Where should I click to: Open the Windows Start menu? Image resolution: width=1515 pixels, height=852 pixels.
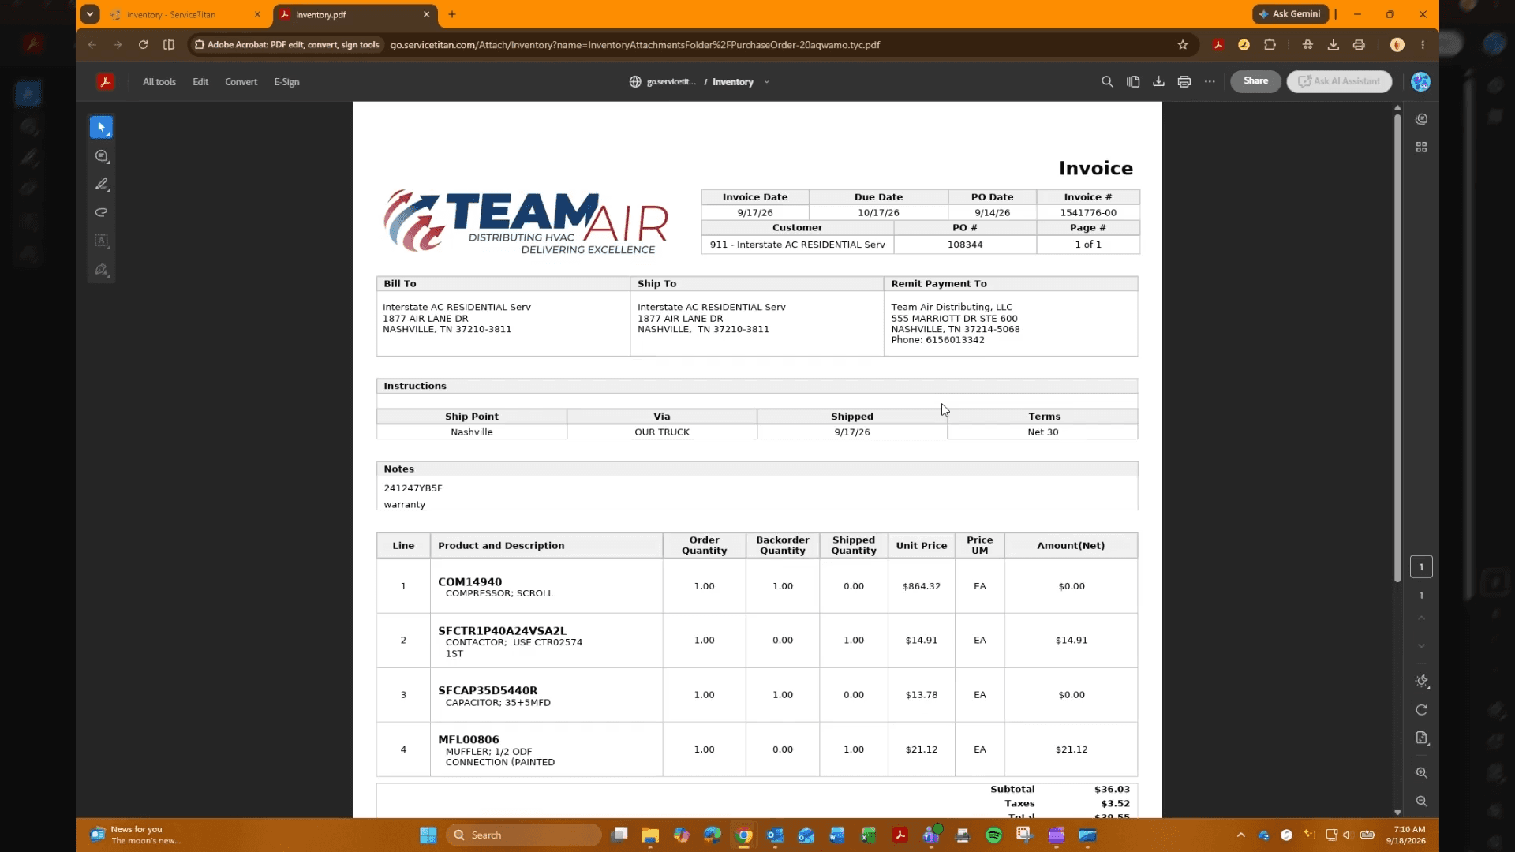click(428, 835)
